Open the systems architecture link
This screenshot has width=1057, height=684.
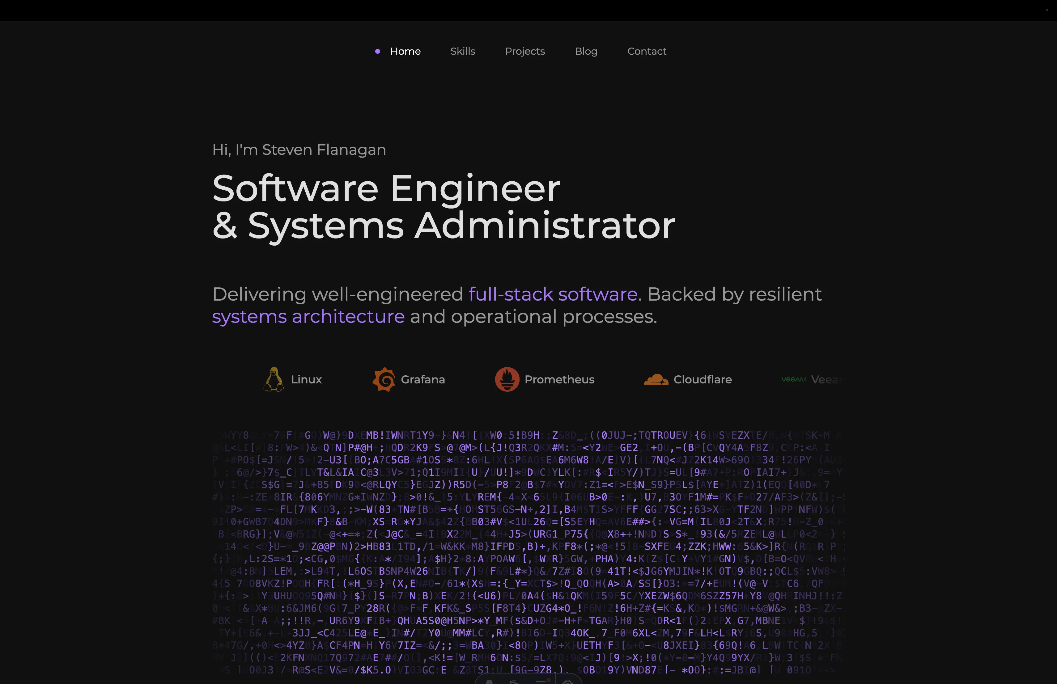pos(308,316)
